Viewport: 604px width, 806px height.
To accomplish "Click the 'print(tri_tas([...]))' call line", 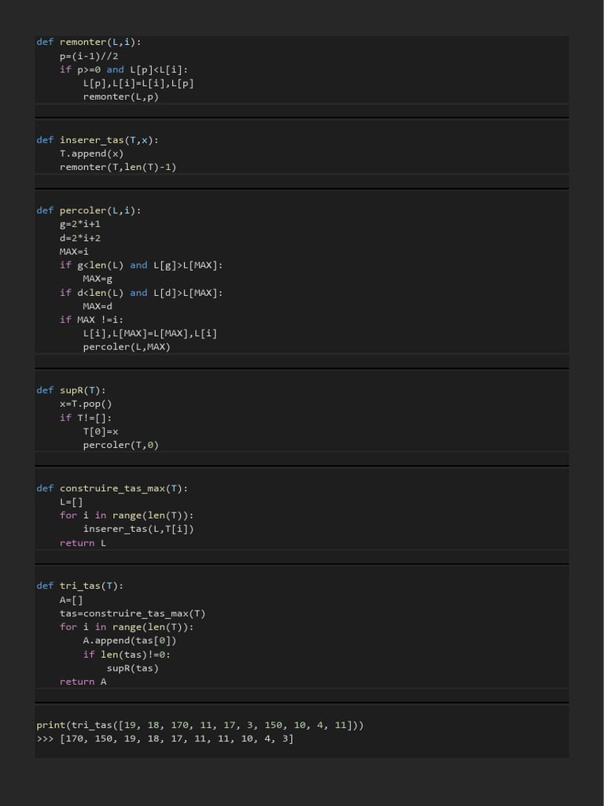I will coord(200,725).
